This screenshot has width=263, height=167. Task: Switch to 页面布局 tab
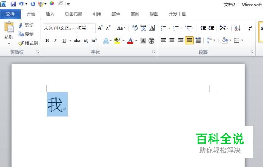(x=73, y=14)
